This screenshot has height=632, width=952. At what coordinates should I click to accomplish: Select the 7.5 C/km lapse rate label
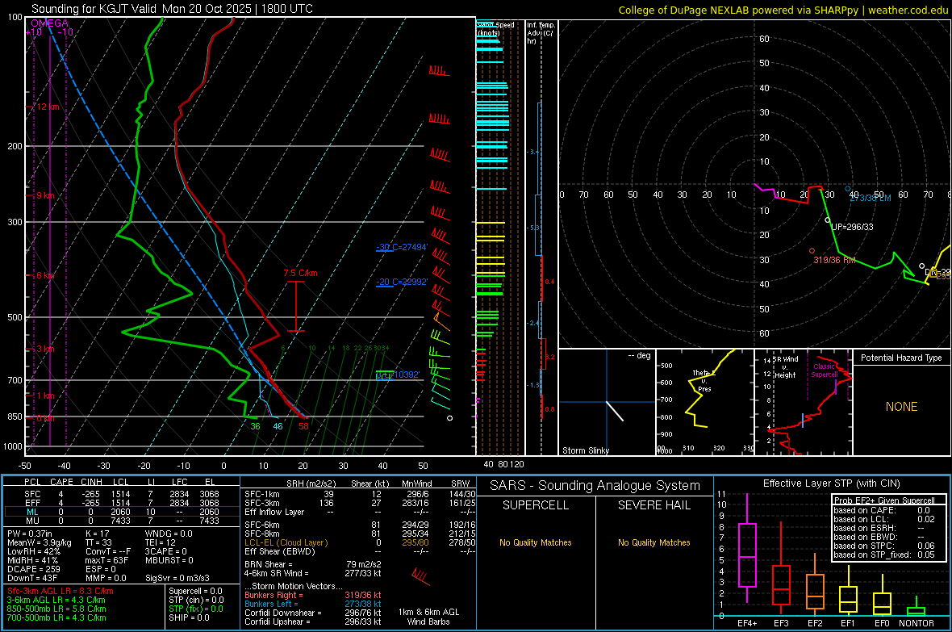(x=301, y=274)
